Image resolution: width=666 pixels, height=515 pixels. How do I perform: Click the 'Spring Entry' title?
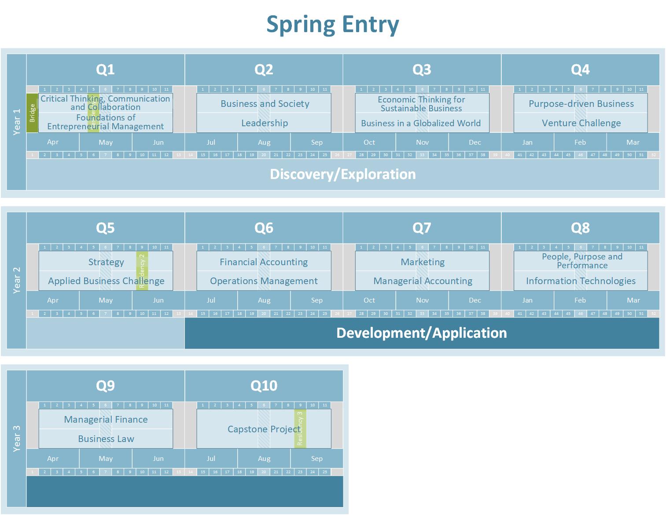tap(333, 25)
